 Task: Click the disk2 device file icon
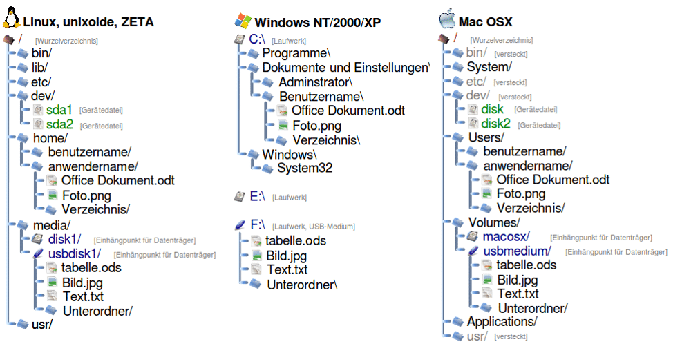[473, 124]
